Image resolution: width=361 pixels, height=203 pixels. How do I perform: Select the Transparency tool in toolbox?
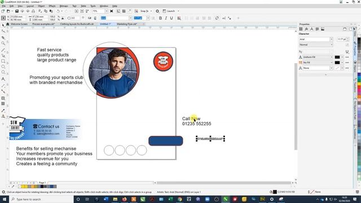click(3, 104)
